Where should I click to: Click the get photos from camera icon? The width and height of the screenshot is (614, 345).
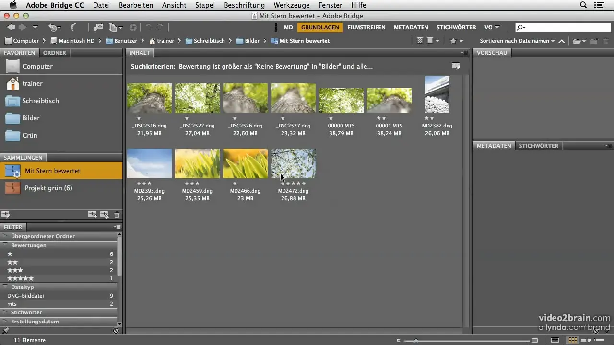coord(98,28)
